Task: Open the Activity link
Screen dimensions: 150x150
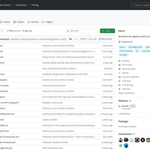Action: pyautogui.click(x=125, y=73)
